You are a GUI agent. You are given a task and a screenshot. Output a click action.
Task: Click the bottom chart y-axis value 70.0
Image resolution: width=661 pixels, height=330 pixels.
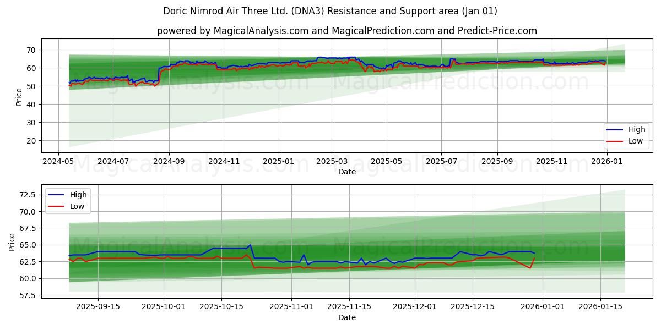click(29, 212)
